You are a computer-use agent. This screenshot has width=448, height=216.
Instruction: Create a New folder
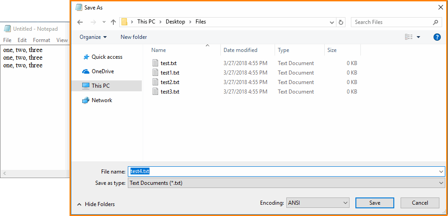(134, 37)
